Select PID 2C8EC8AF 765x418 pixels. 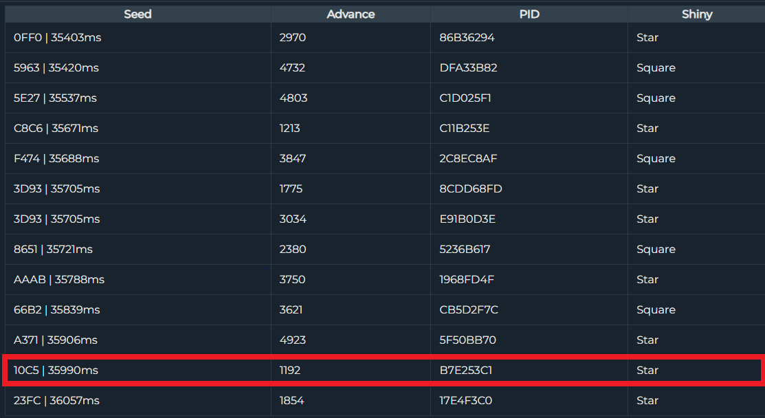coord(468,159)
